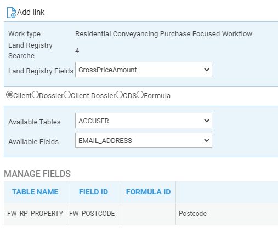The width and height of the screenshot is (278, 229).
Task: Switch to the Formula radio option
Action: pyautogui.click(x=140, y=95)
